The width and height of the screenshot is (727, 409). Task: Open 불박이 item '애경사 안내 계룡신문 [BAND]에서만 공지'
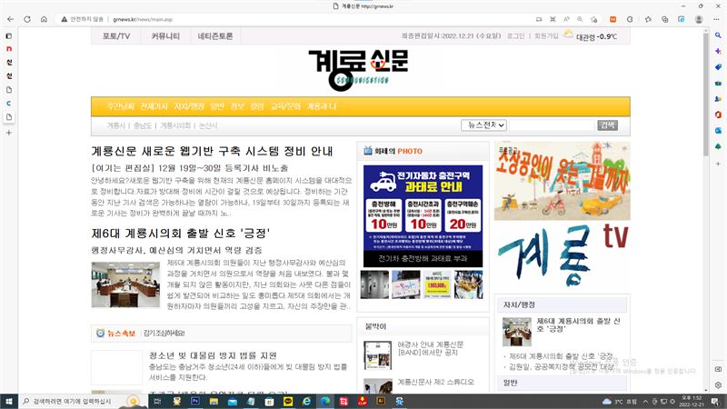coord(430,349)
